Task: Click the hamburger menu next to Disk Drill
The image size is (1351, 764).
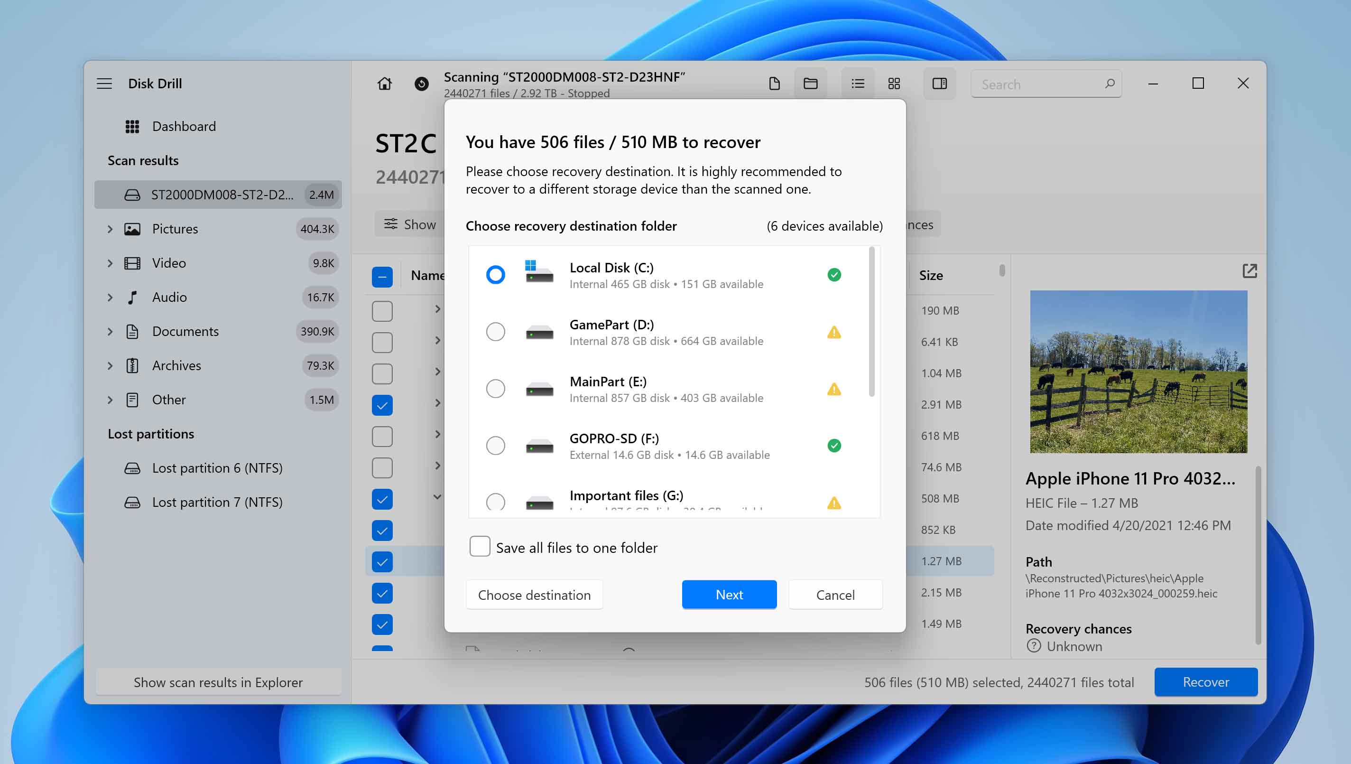Action: click(x=104, y=84)
